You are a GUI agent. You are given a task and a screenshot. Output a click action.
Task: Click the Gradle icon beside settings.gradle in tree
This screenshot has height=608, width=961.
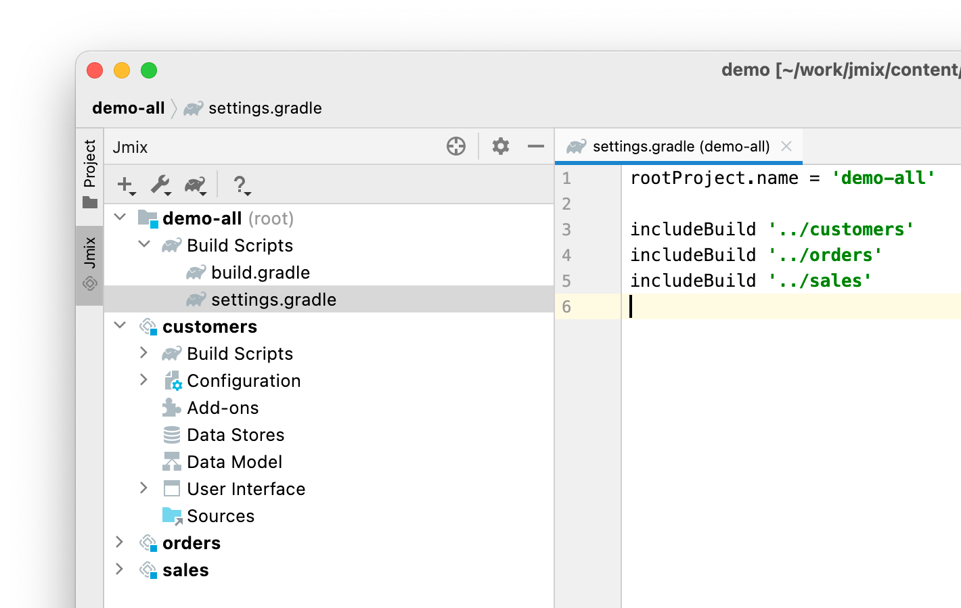(x=196, y=300)
